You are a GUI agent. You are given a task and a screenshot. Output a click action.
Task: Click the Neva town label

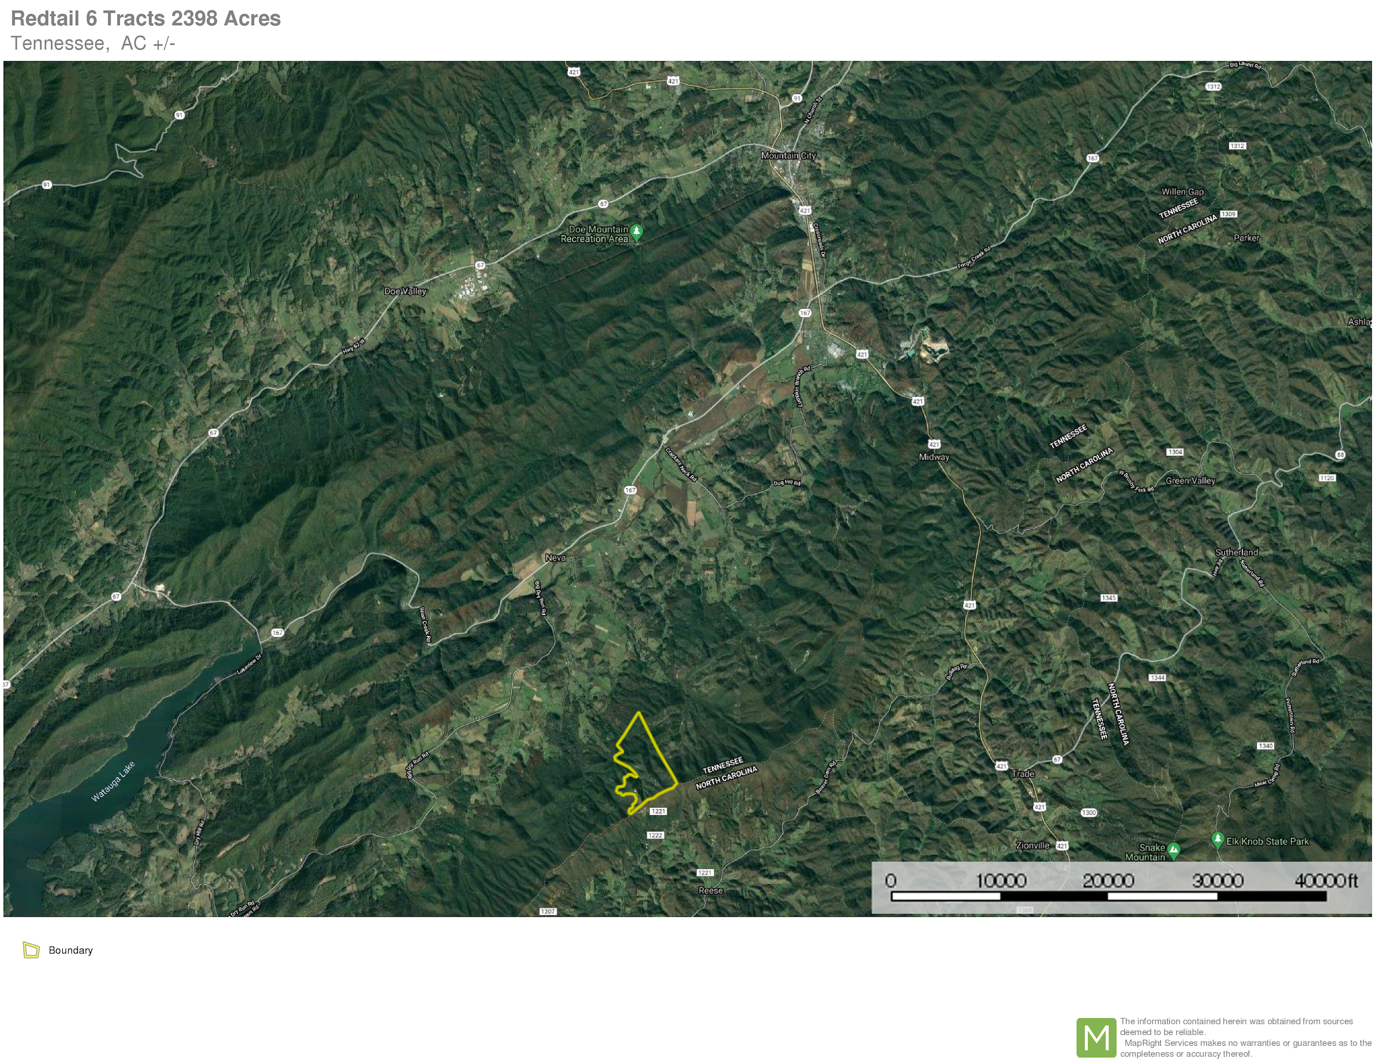coord(555,558)
